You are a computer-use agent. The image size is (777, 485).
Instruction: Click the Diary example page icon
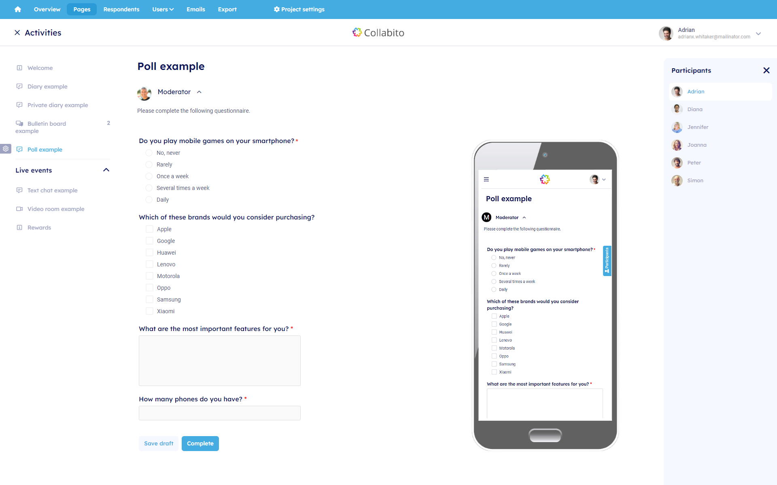pos(19,86)
